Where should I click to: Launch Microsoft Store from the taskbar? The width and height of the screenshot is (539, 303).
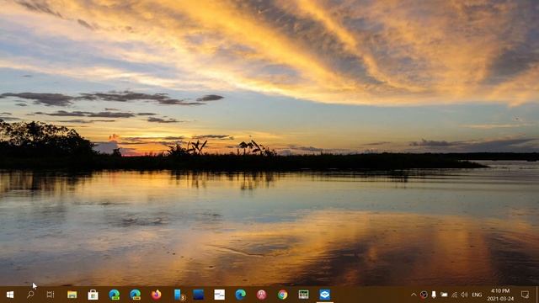click(x=93, y=295)
